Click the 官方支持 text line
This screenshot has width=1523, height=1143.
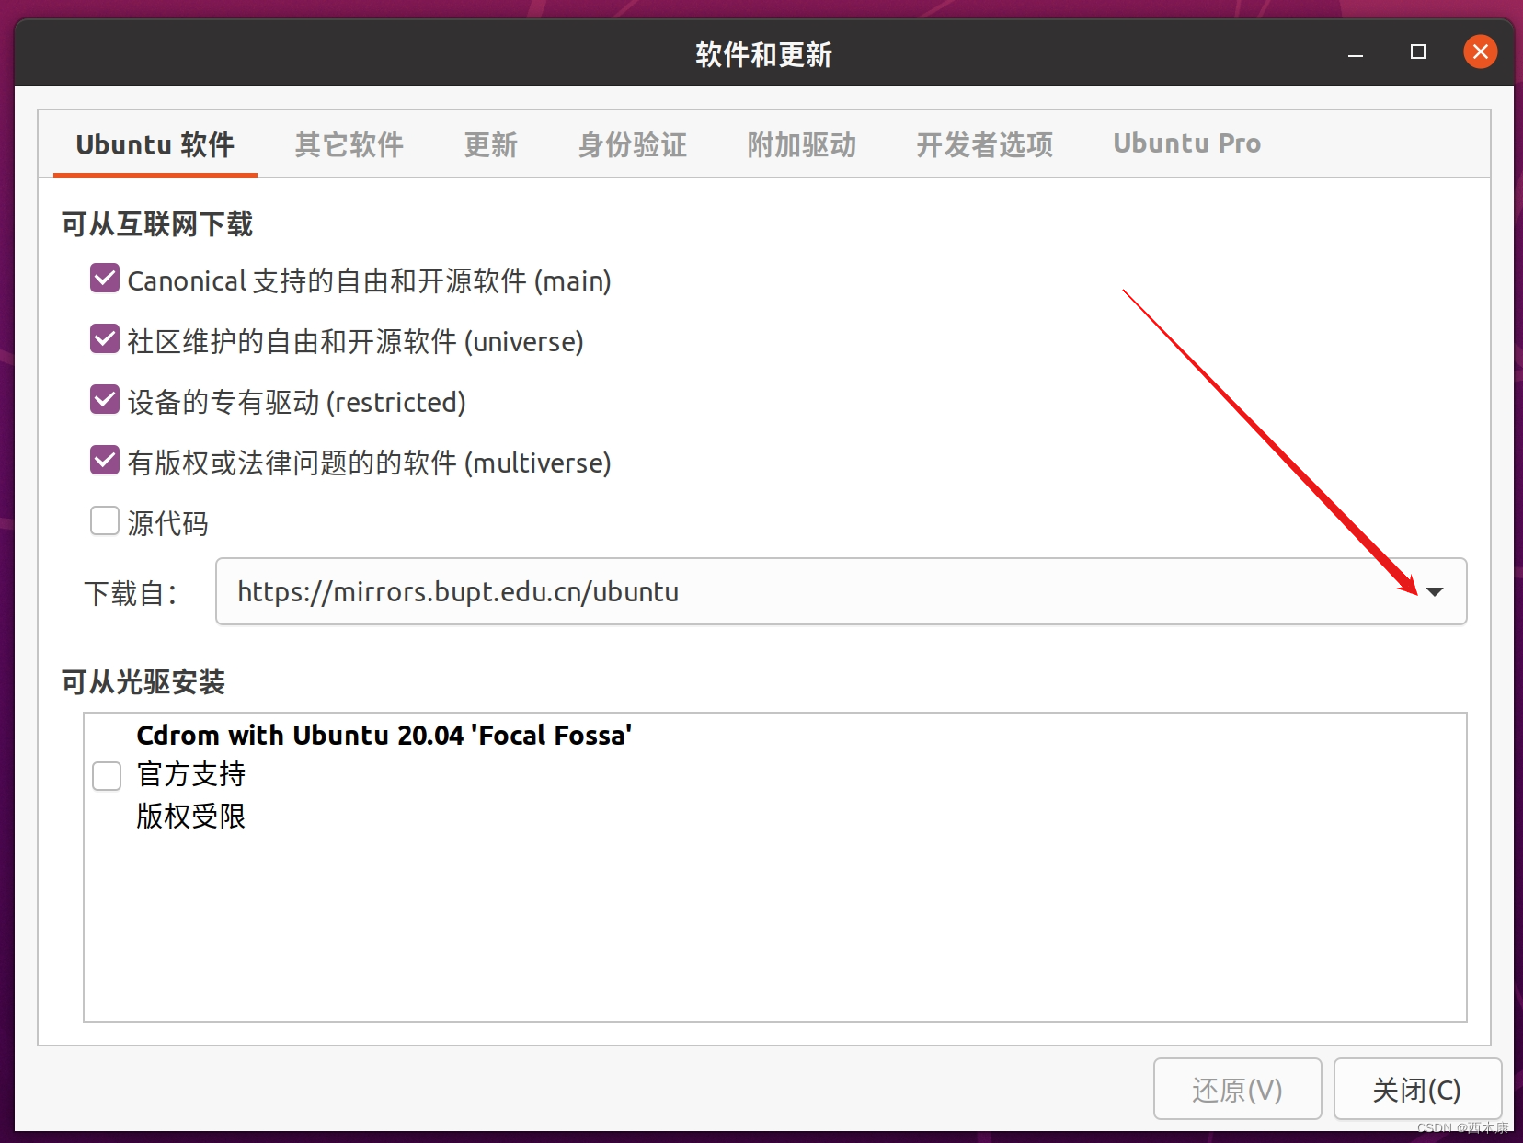coord(191,774)
